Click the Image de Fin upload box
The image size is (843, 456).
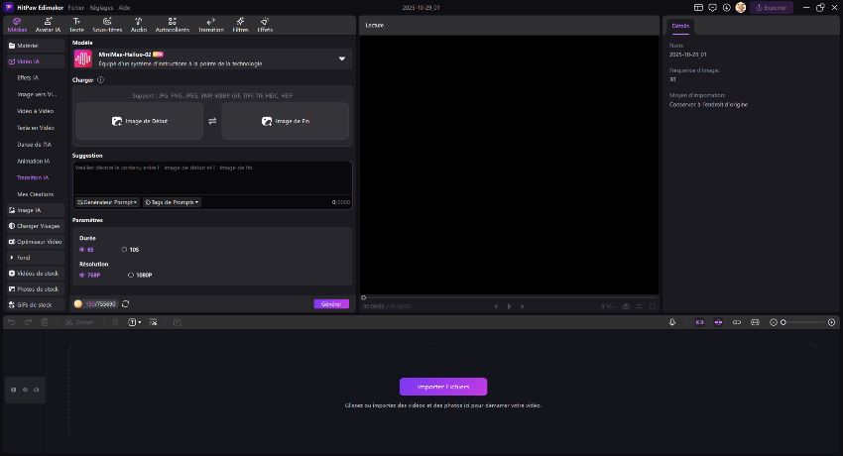285,121
